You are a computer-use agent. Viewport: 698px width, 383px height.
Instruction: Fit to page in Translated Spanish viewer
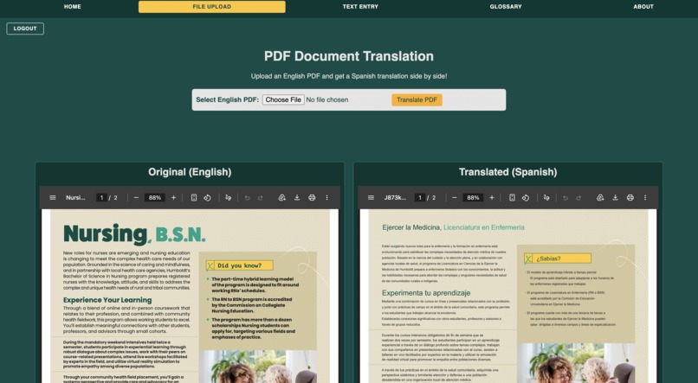[x=512, y=198]
